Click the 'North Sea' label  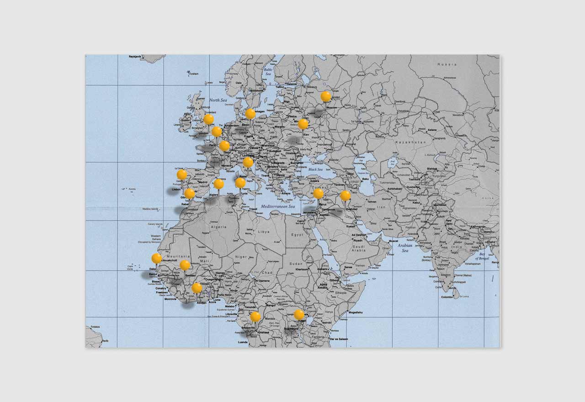[x=218, y=100]
